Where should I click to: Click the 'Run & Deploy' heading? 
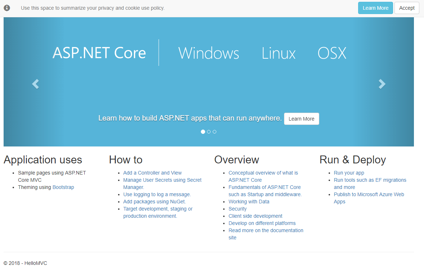353,160
